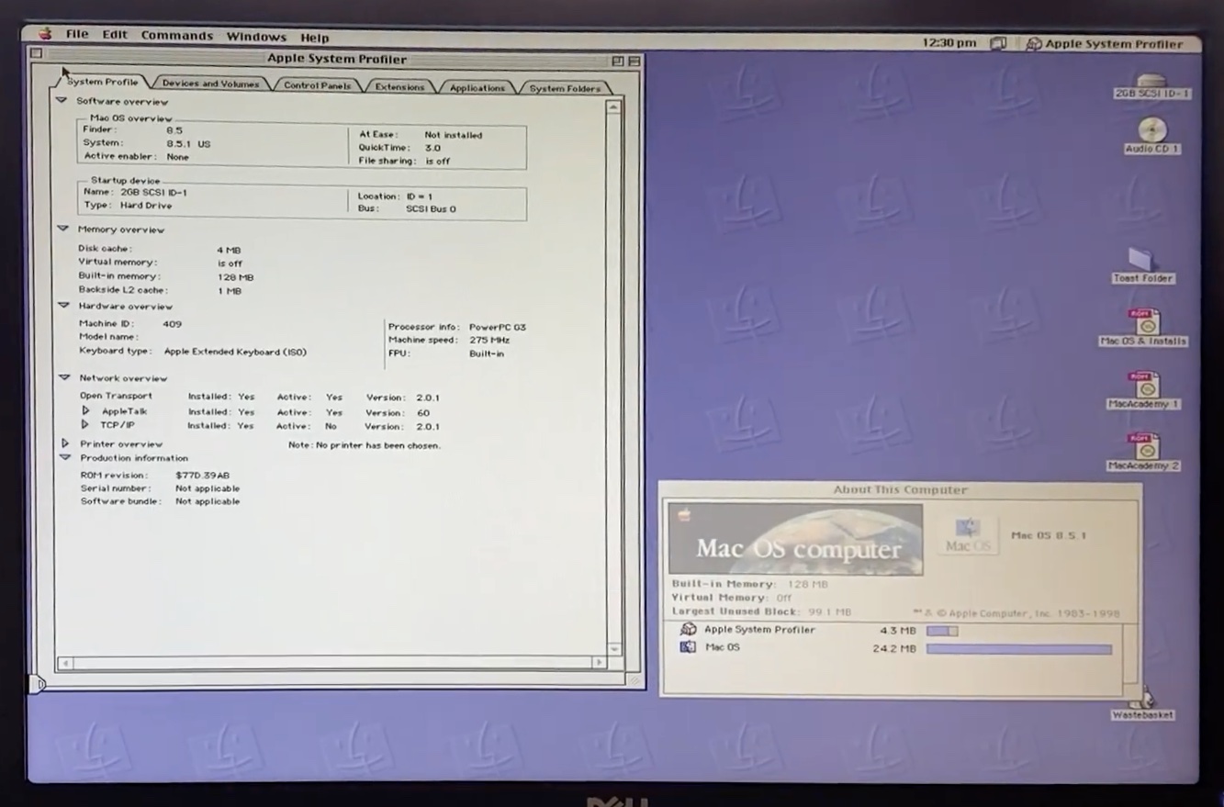This screenshot has width=1224, height=807.
Task: Switch to the Devices and Volumes tab
Action: pyautogui.click(x=210, y=84)
